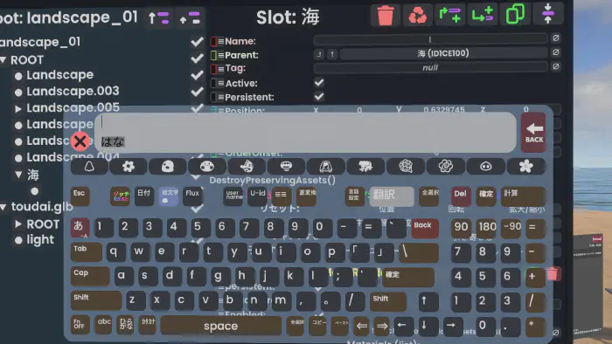This screenshot has width=612, height=344.
Task: Click the green Duplicate slot icon
Action: click(515, 15)
